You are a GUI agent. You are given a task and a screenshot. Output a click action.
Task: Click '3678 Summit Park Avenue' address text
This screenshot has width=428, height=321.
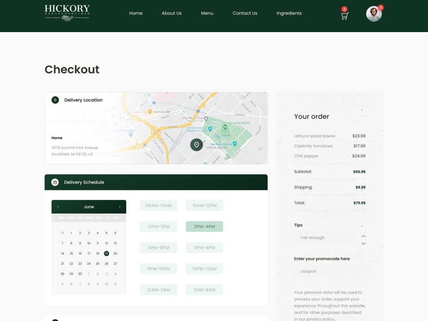74,148
